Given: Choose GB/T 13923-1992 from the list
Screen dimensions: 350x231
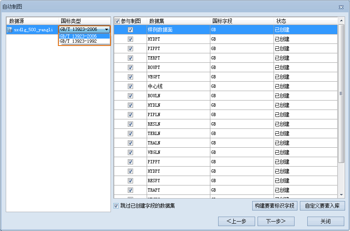Looking at the screenshot, I should pos(84,41).
